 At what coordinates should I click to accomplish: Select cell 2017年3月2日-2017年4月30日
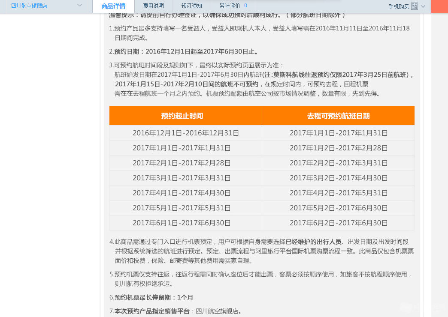338,178
